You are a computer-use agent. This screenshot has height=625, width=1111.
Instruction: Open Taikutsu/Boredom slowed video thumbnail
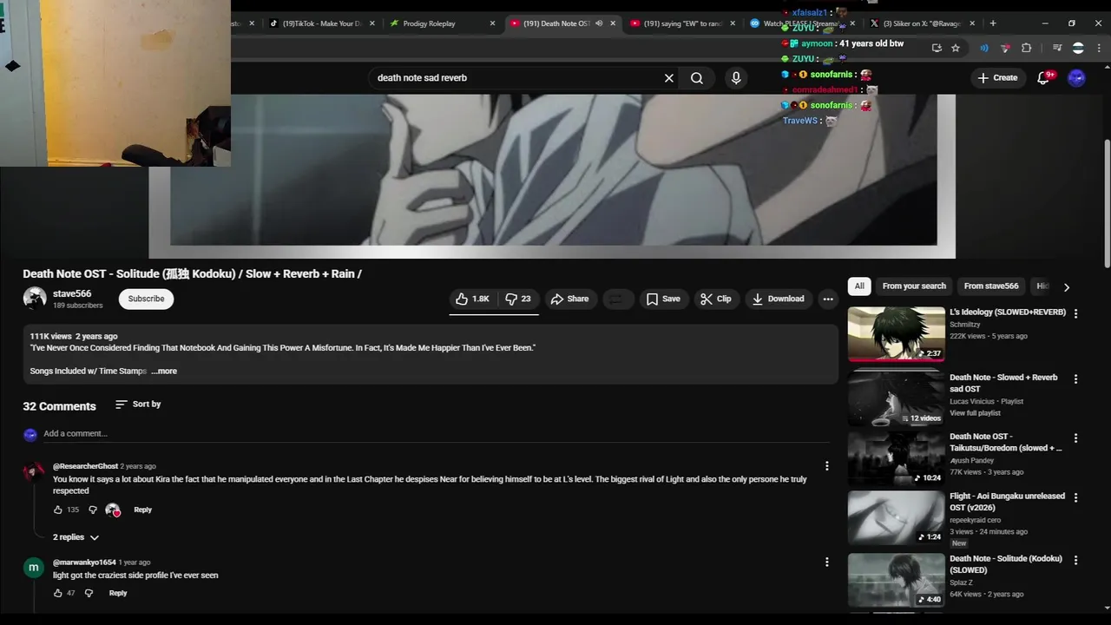point(897,457)
